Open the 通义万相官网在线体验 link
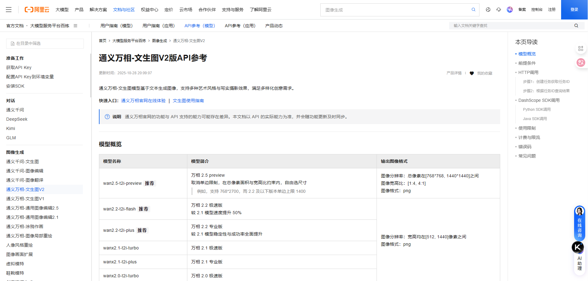This screenshot has width=588, height=281. [143, 101]
